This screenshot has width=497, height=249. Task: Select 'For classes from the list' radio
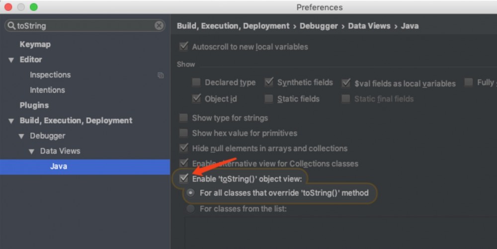pos(190,209)
